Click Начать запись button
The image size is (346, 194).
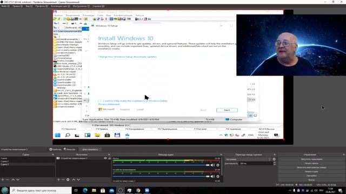click(x=311, y=163)
